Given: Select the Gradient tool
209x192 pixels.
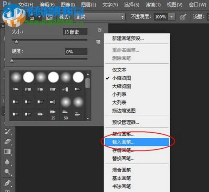Looking at the screenshot, I should [7, 152].
